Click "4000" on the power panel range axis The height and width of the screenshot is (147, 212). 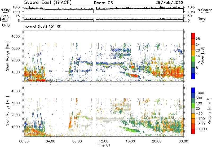[x=15, y=36]
